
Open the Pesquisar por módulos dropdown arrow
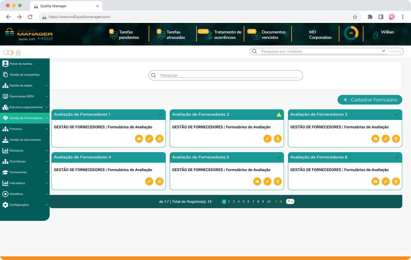click(x=384, y=51)
